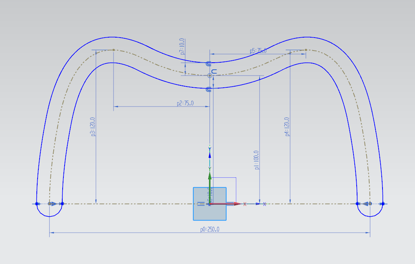Viewport: 415px width, 264px height.
Task: Select the p1:100.0 vertical dimension label
Action: 256,160
